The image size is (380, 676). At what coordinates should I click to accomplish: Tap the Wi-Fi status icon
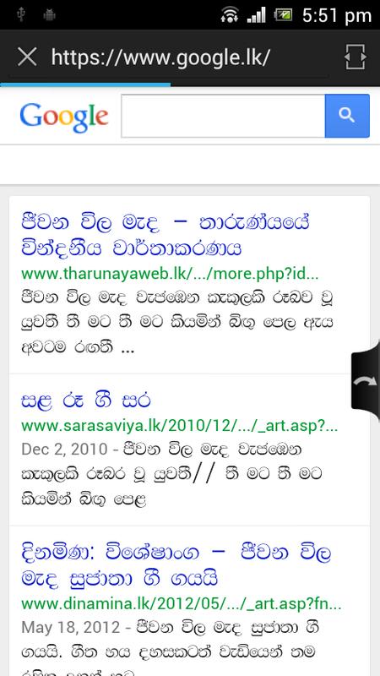point(230,15)
